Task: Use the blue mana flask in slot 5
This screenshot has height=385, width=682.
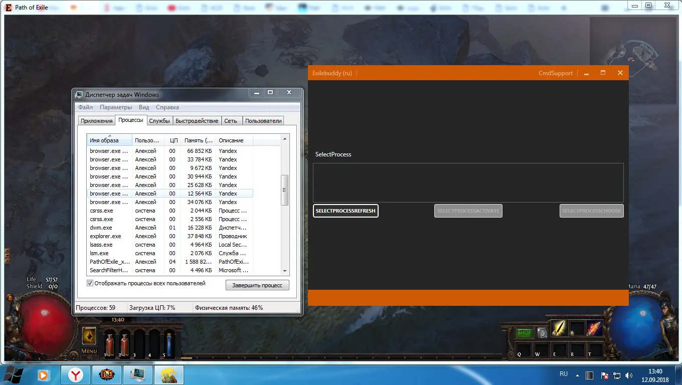Action: pyautogui.click(x=169, y=344)
